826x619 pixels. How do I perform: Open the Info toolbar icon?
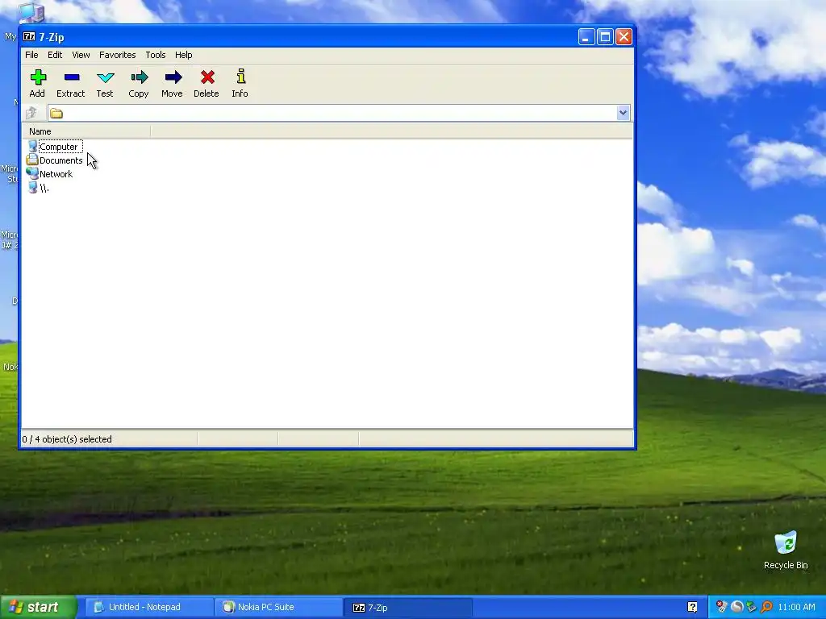[x=240, y=77]
